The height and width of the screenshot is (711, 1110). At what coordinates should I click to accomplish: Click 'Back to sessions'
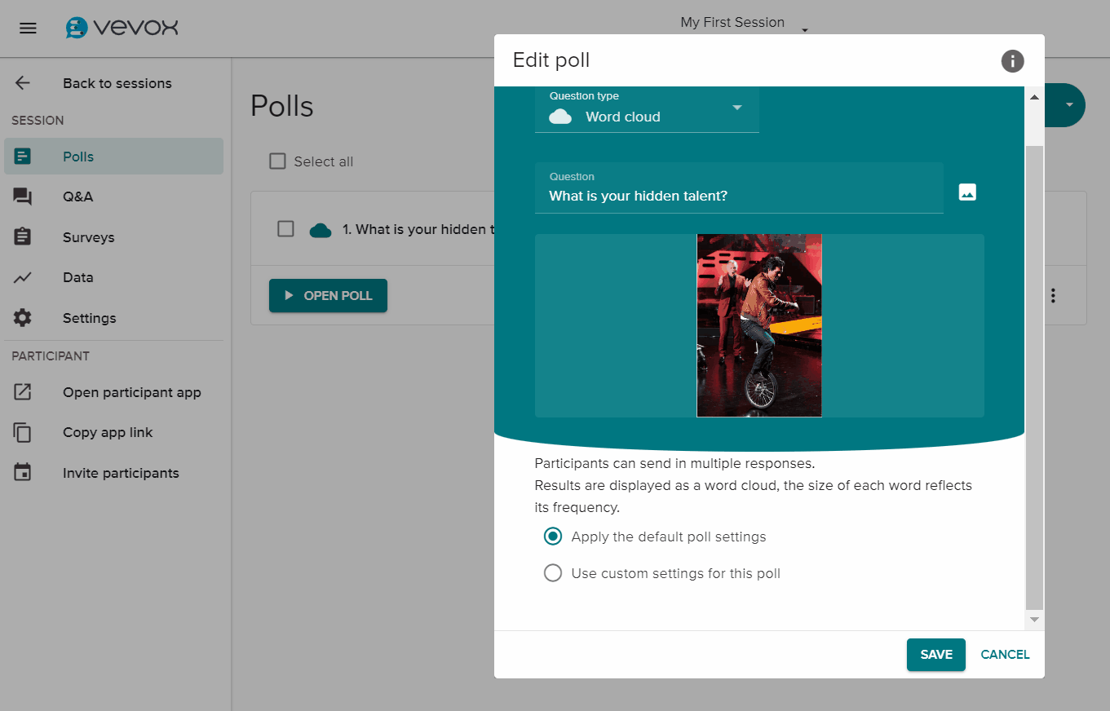(x=117, y=82)
